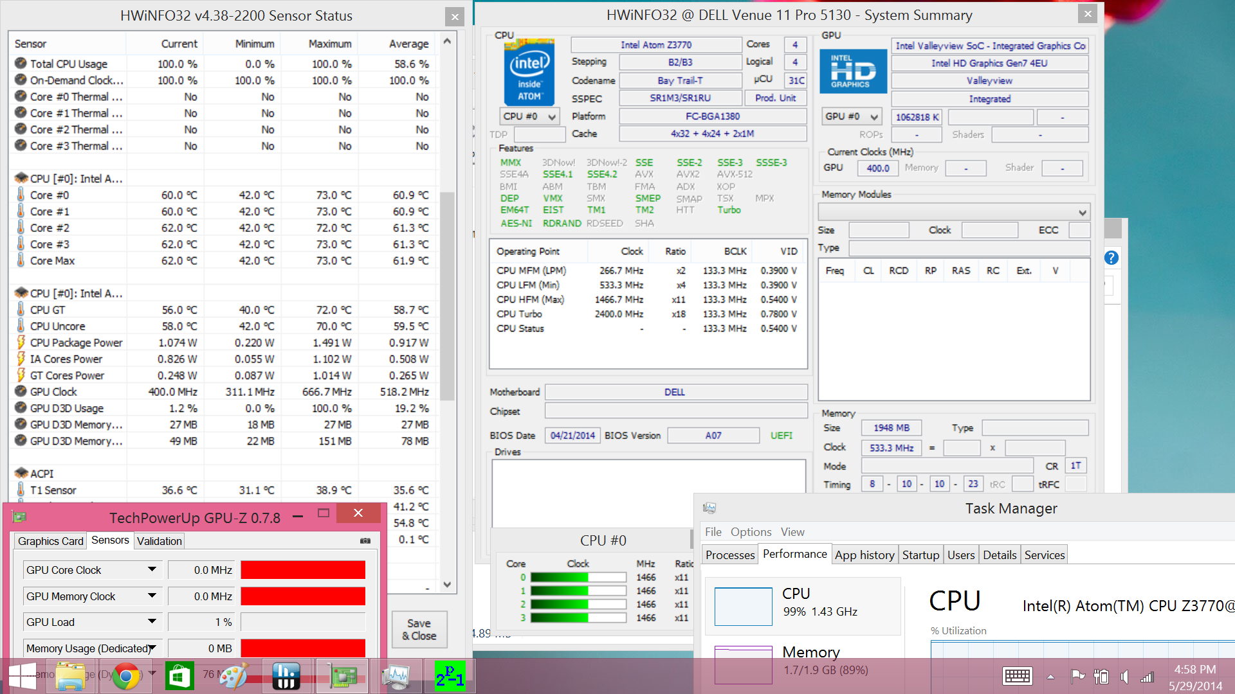The height and width of the screenshot is (694, 1235).
Task: Click the CPU Package Power lightning icon
Action: click(x=21, y=343)
